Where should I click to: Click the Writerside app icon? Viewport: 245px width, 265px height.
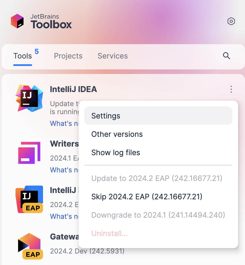(29, 153)
